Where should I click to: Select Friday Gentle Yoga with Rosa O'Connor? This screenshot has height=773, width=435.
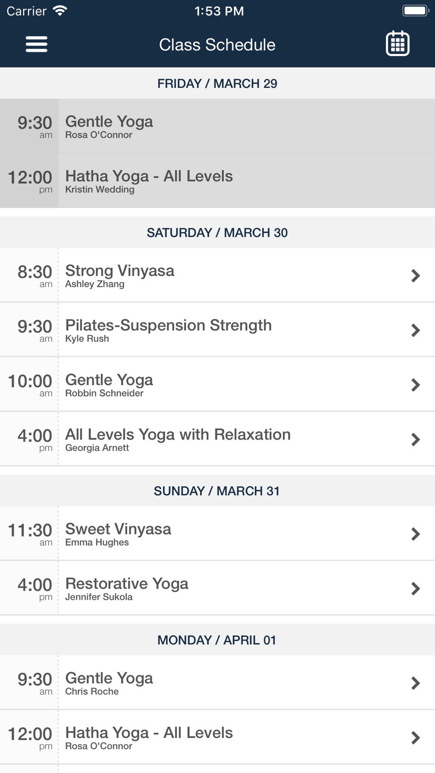click(x=217, y=126)
